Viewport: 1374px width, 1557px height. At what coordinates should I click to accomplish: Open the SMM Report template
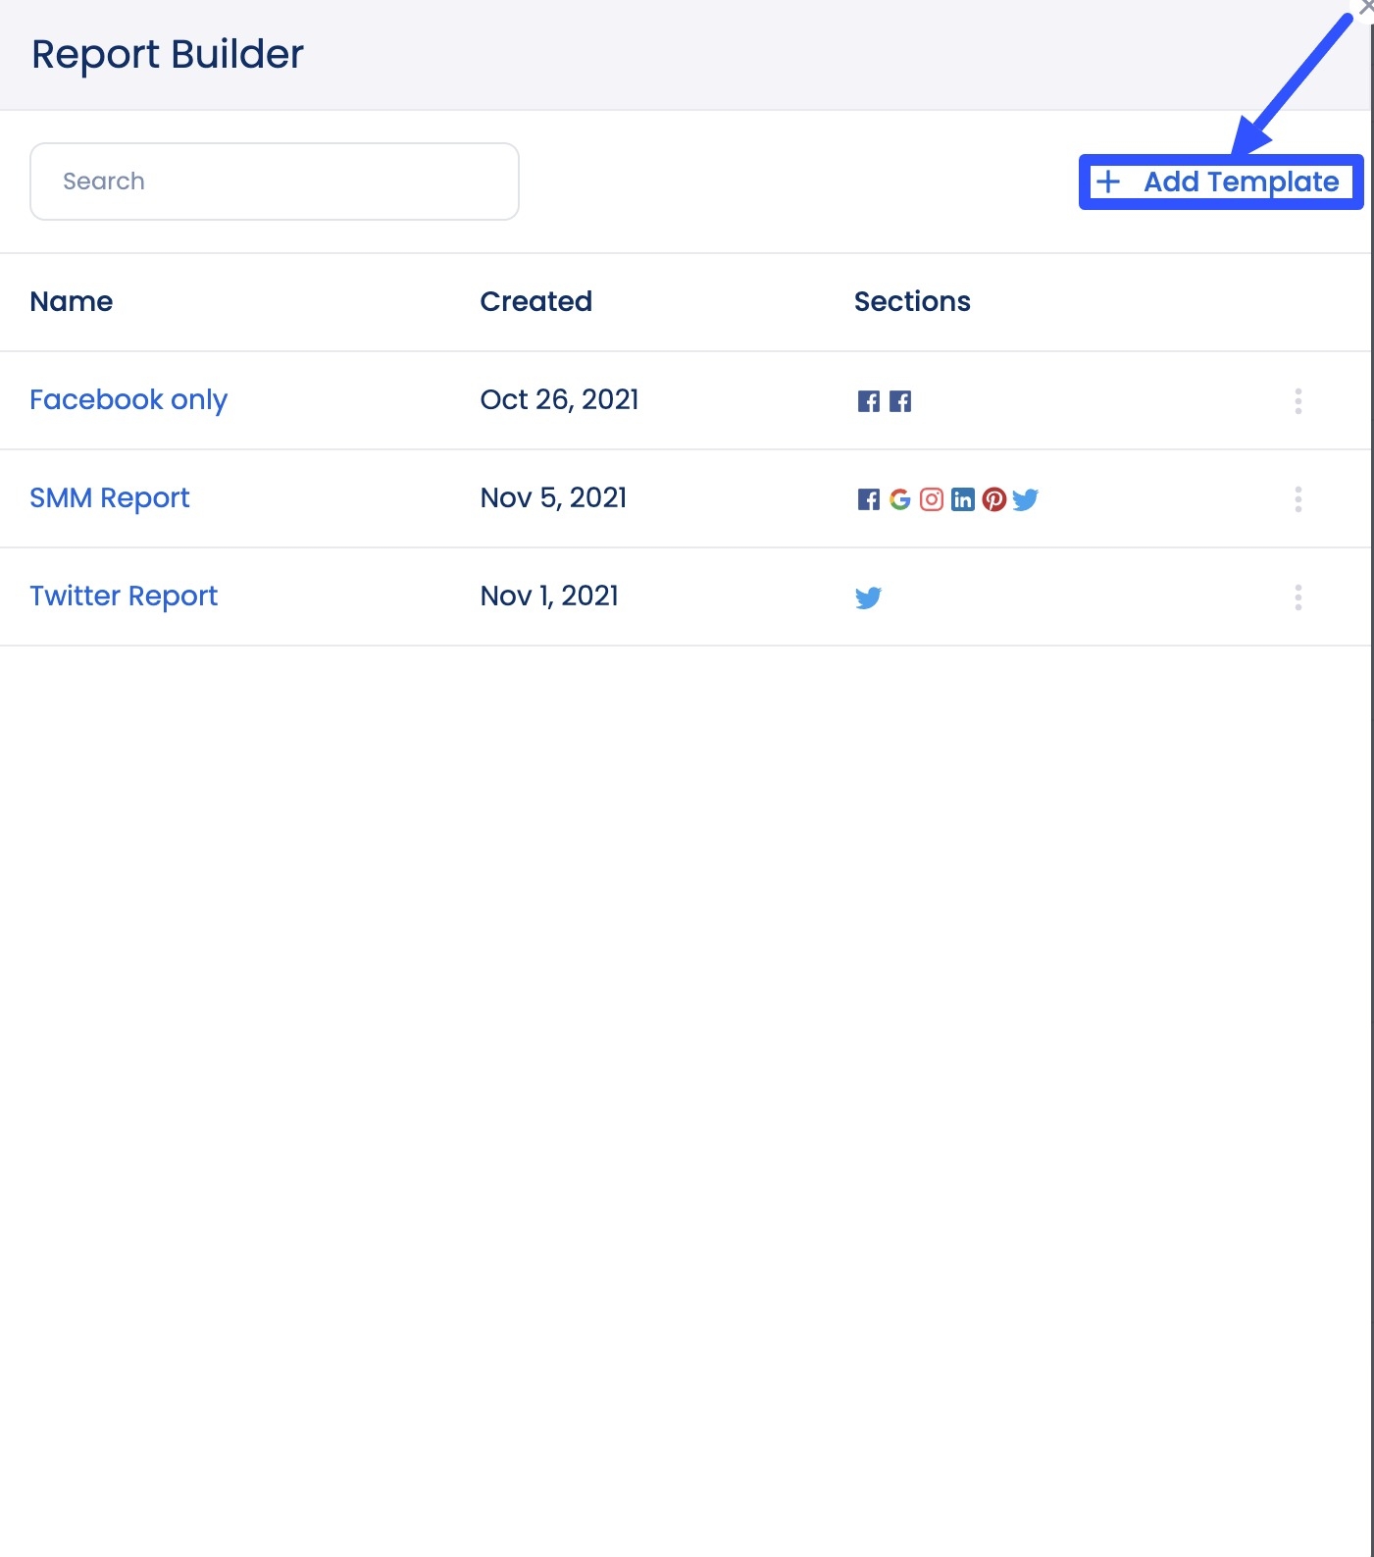[x=110, y=498]
